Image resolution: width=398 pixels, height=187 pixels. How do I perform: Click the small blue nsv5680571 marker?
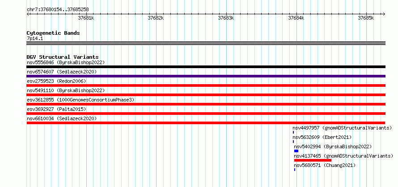click(295, 170)
